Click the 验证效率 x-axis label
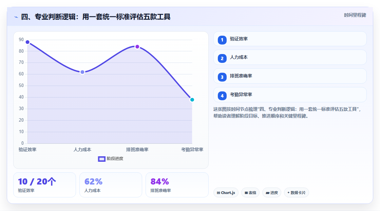Image resolution: width=380 pixels, height=211 pixels. click(27, 150)
